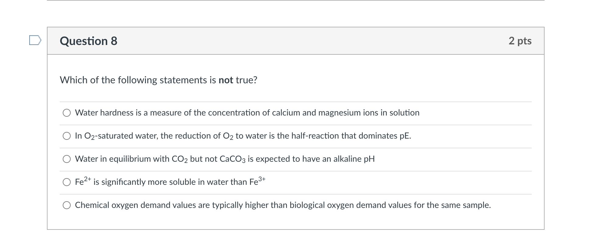
Task: Click the '2 pts' points label
Action: (x=520, y=41)
